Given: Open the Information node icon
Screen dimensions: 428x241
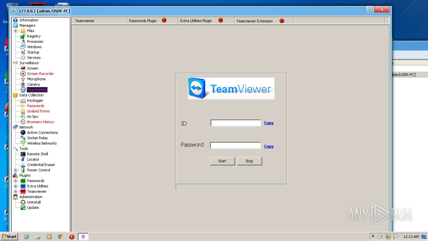Looking at the screenshot, I should click(15, 20).
